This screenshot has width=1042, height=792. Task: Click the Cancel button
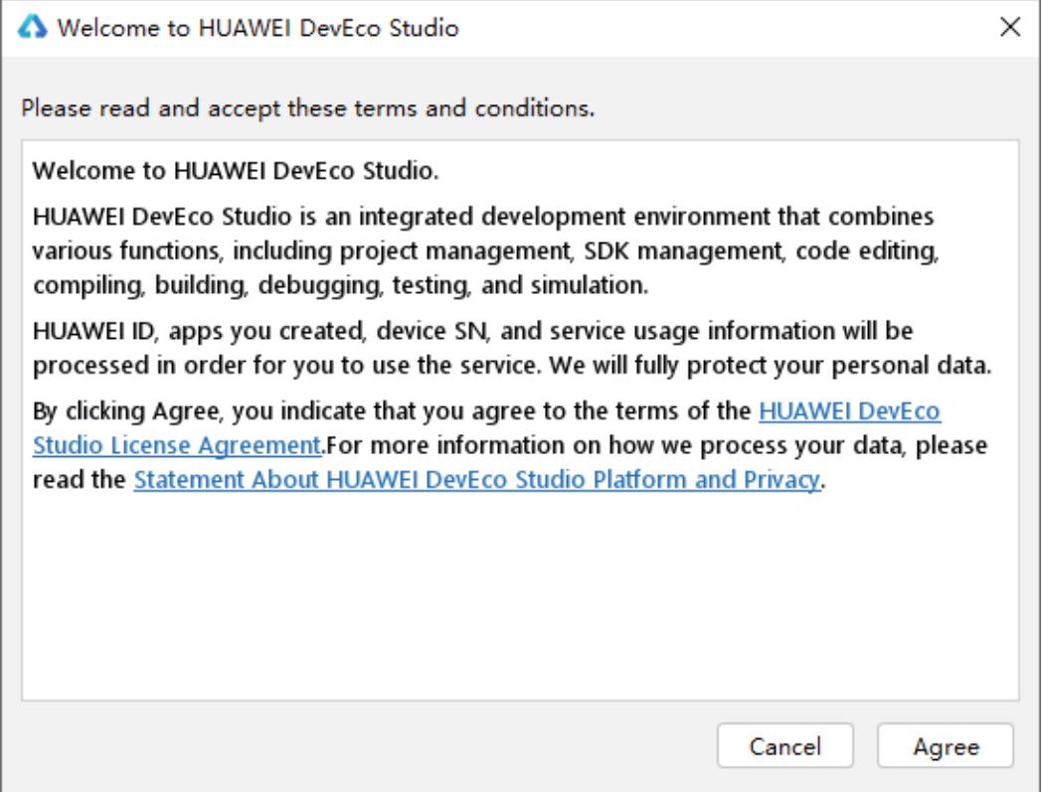[x=784, y=746]
